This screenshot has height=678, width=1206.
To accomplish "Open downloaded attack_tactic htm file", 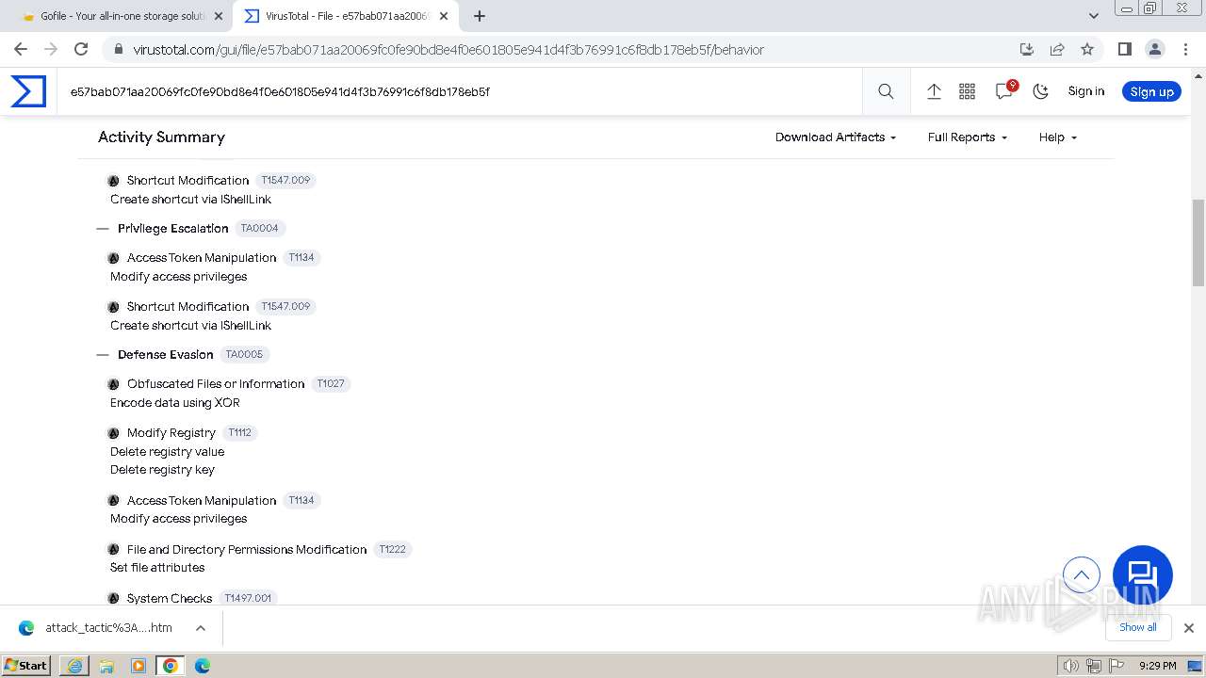I will (108, 628).
